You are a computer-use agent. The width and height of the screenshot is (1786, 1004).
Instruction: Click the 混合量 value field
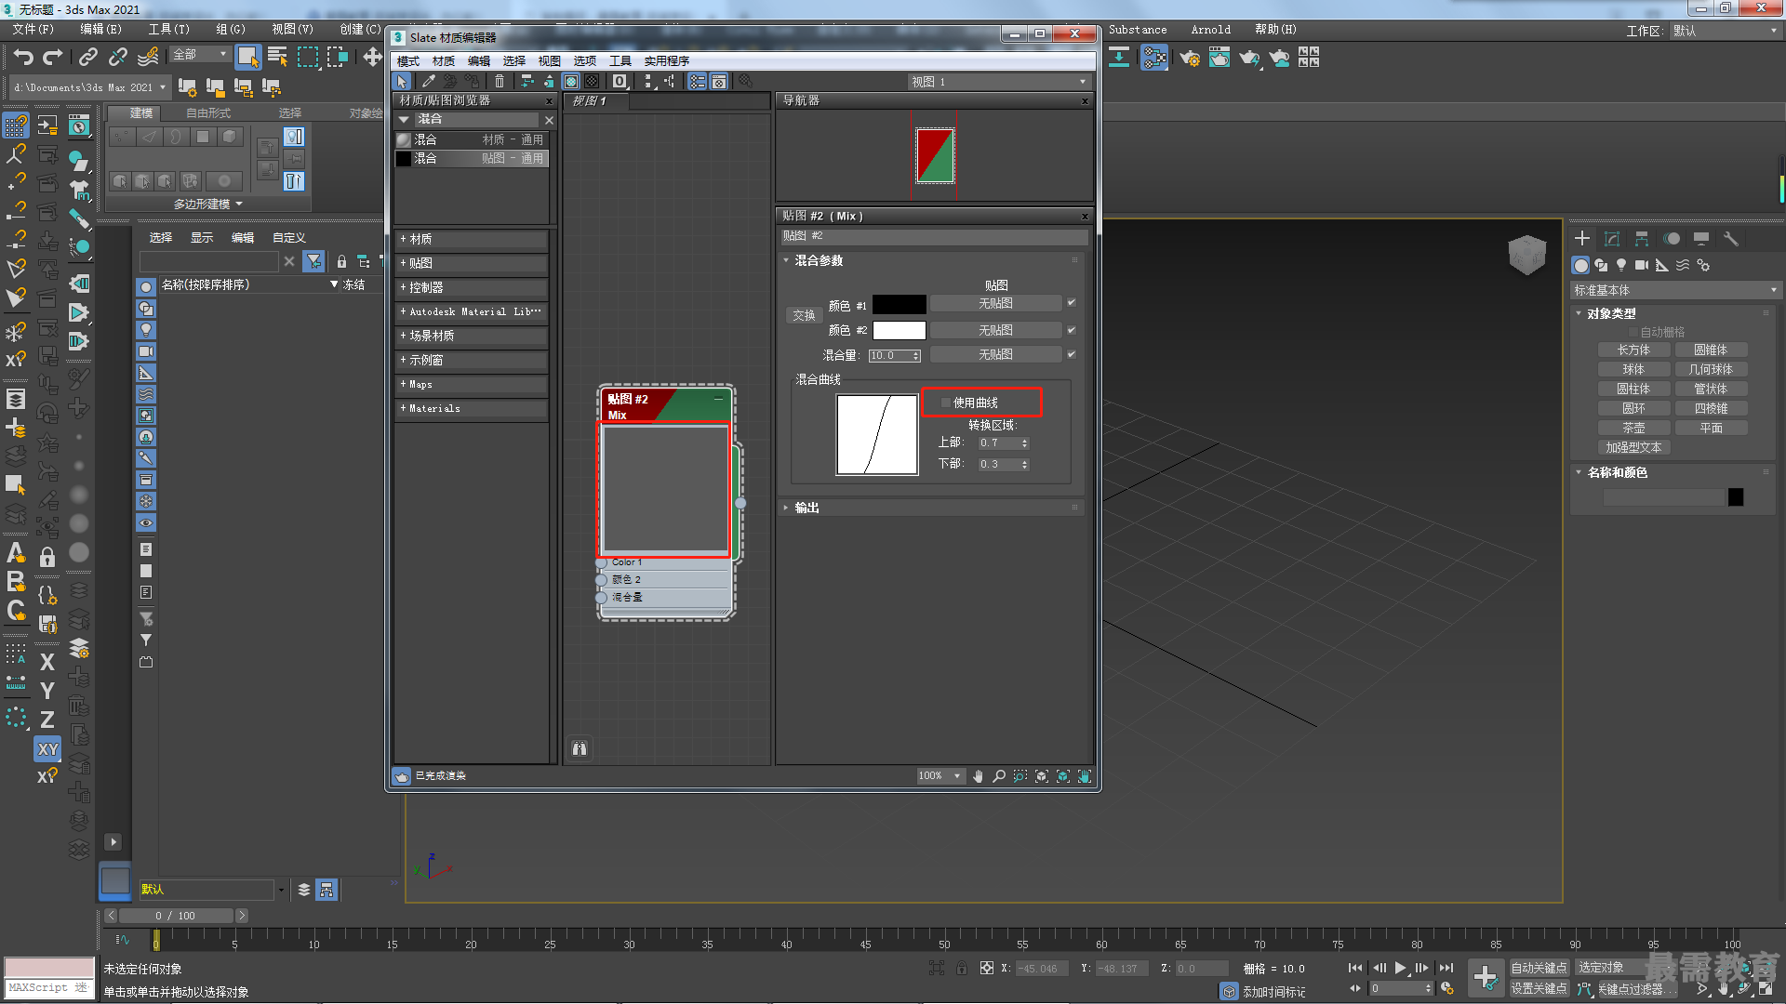point(889,355)
